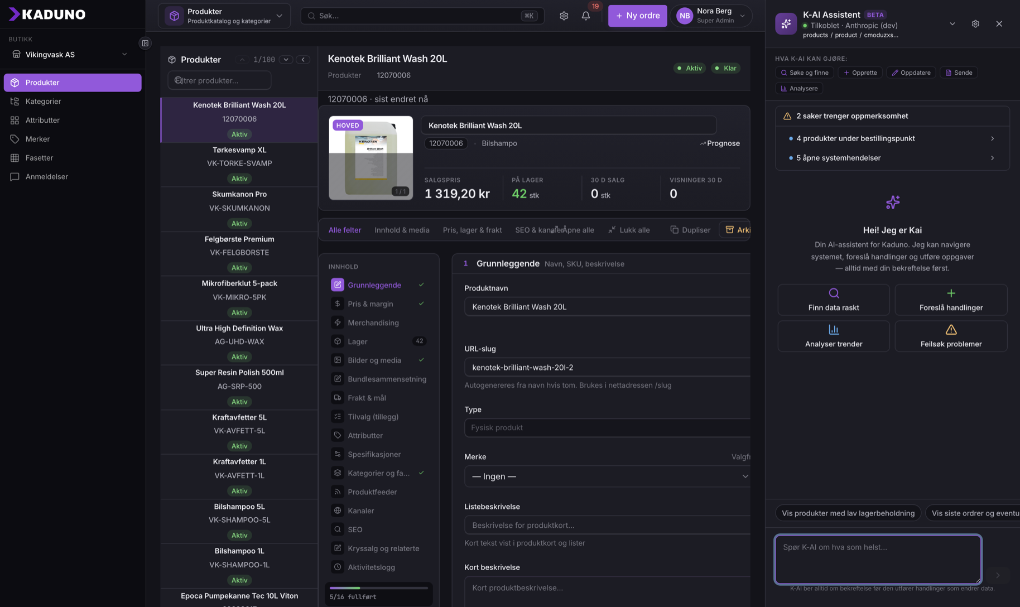
Task: Focus the Spør K-AI message box
Action: 878,559
